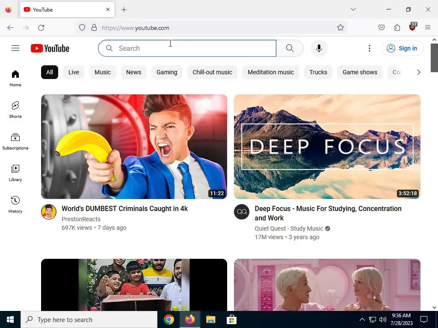Screen dimensions: 438x328
Task: Click the page vertical scrollbar thumb
Action: (x=434, y=58)
